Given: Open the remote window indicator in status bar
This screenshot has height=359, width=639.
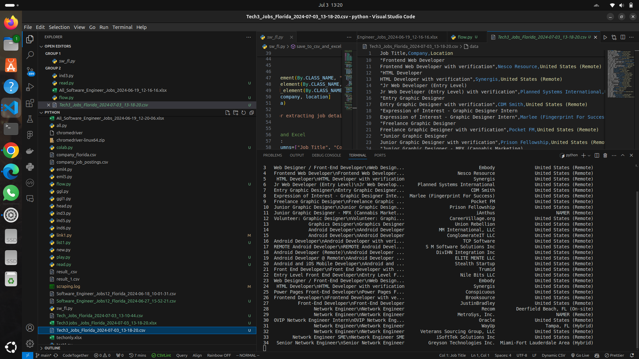Looking at the screenshot, I should (28, 355).
